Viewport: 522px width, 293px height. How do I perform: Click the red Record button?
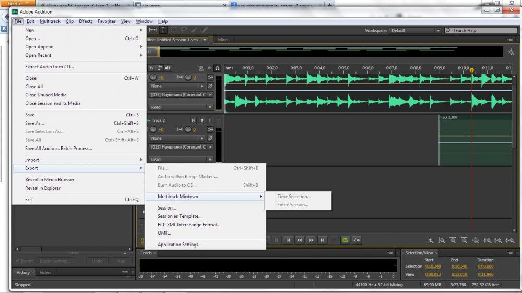(x=334, y=240)
